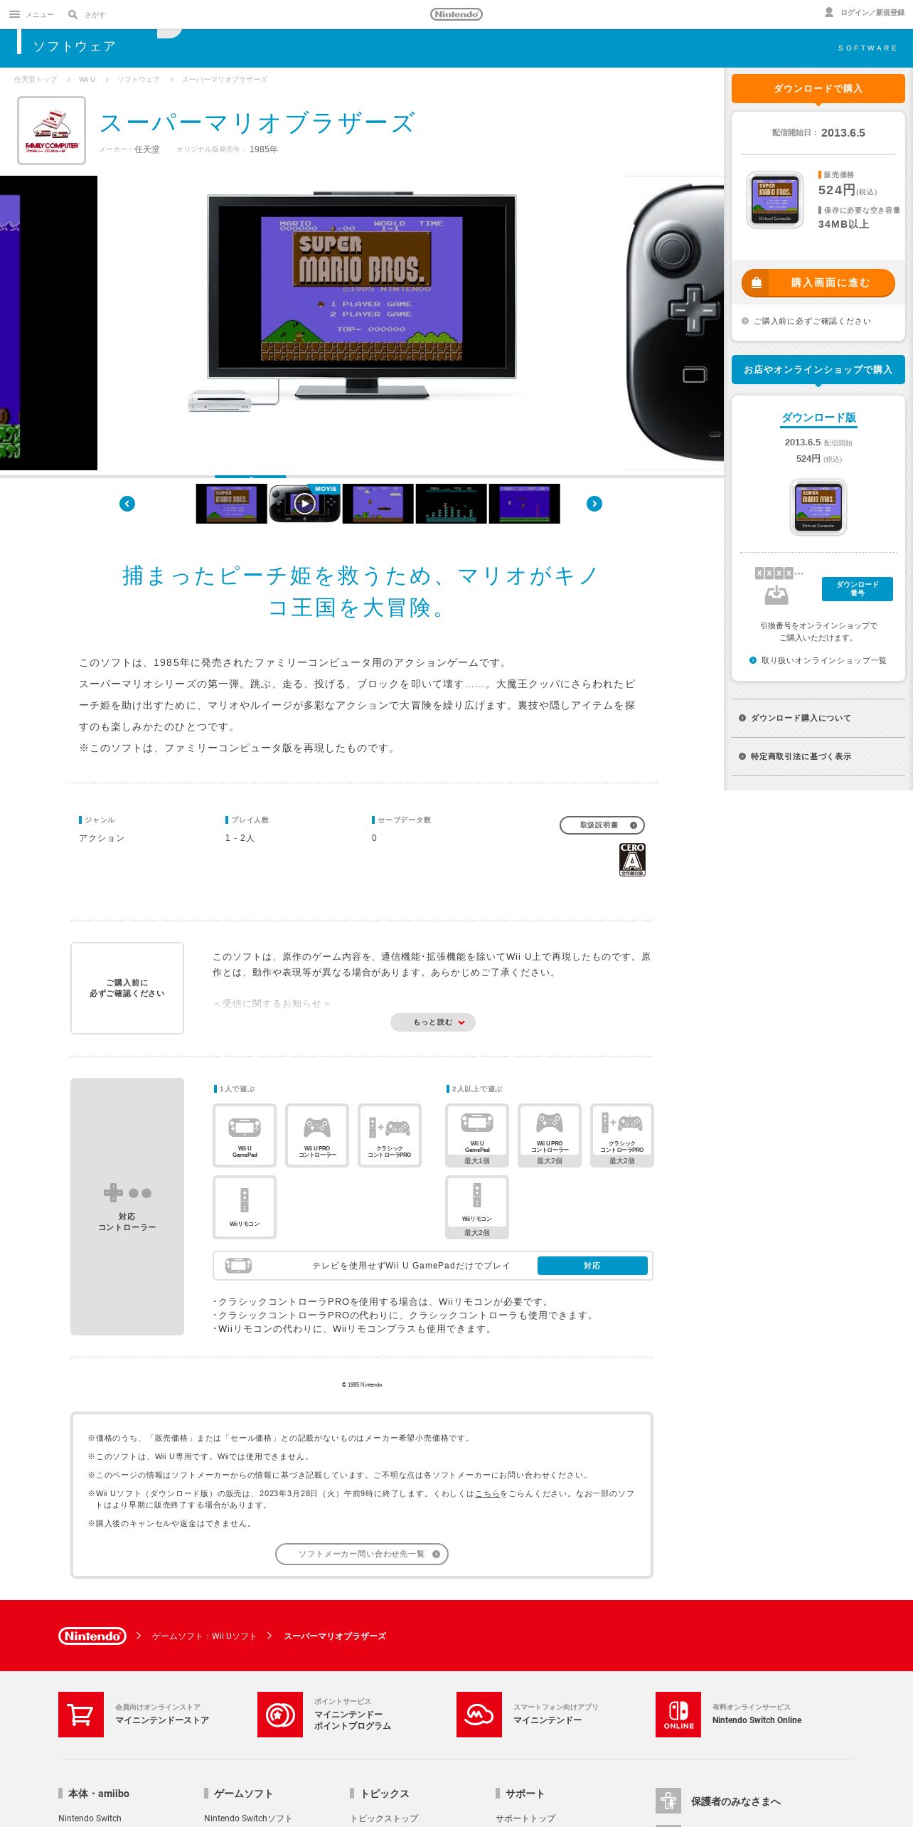The height and width of the screenshot is (1827, 913).
Task: Click マイニンテンドー smartphone app icon
Action: tap(479, 1715)
